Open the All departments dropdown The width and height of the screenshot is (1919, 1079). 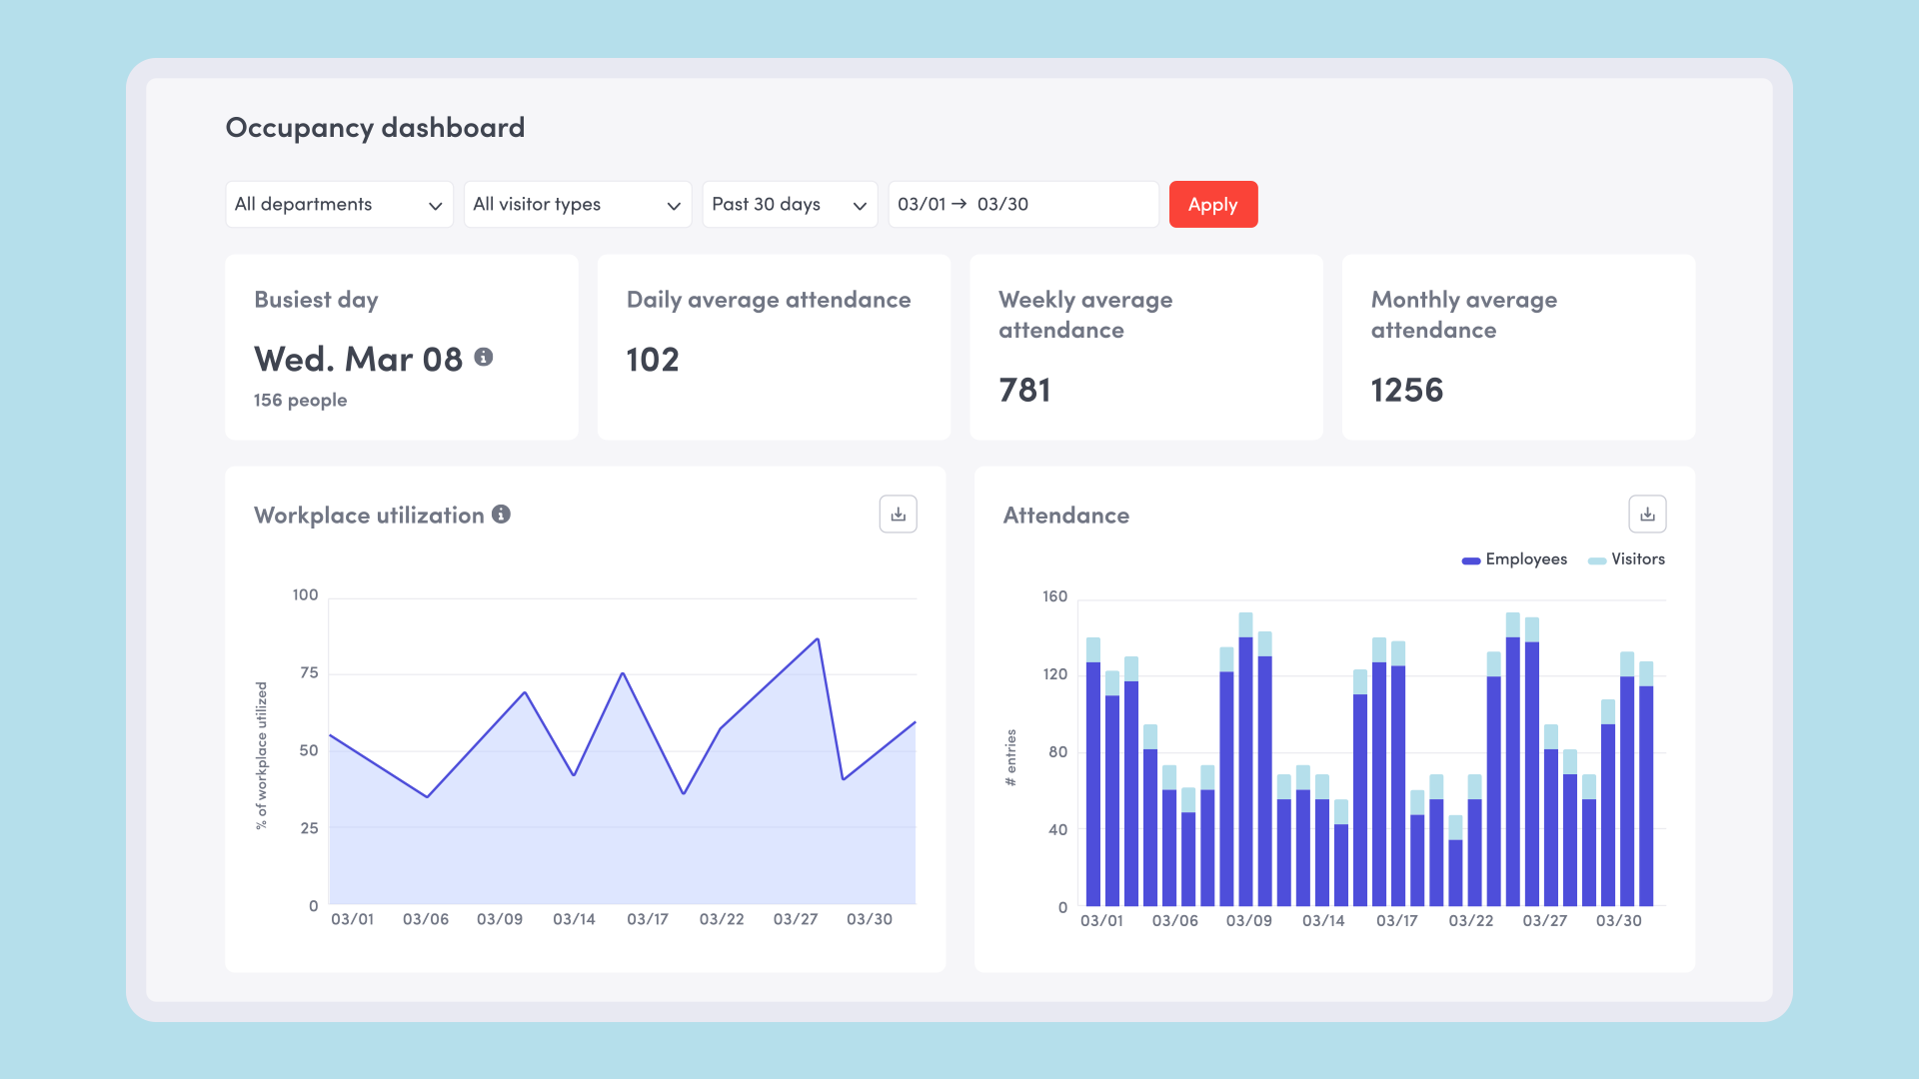coord(339,205)
